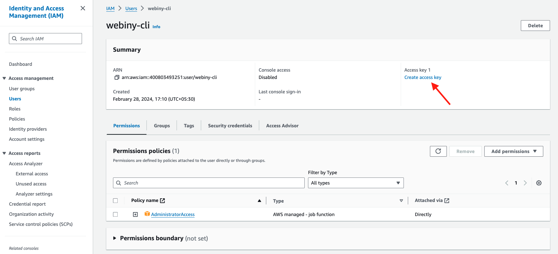Image resolution: width=558 pixels, height=254 pixels.
Task: Check the AdministratorAccess policy row checkbox
Action: [115, 215]
